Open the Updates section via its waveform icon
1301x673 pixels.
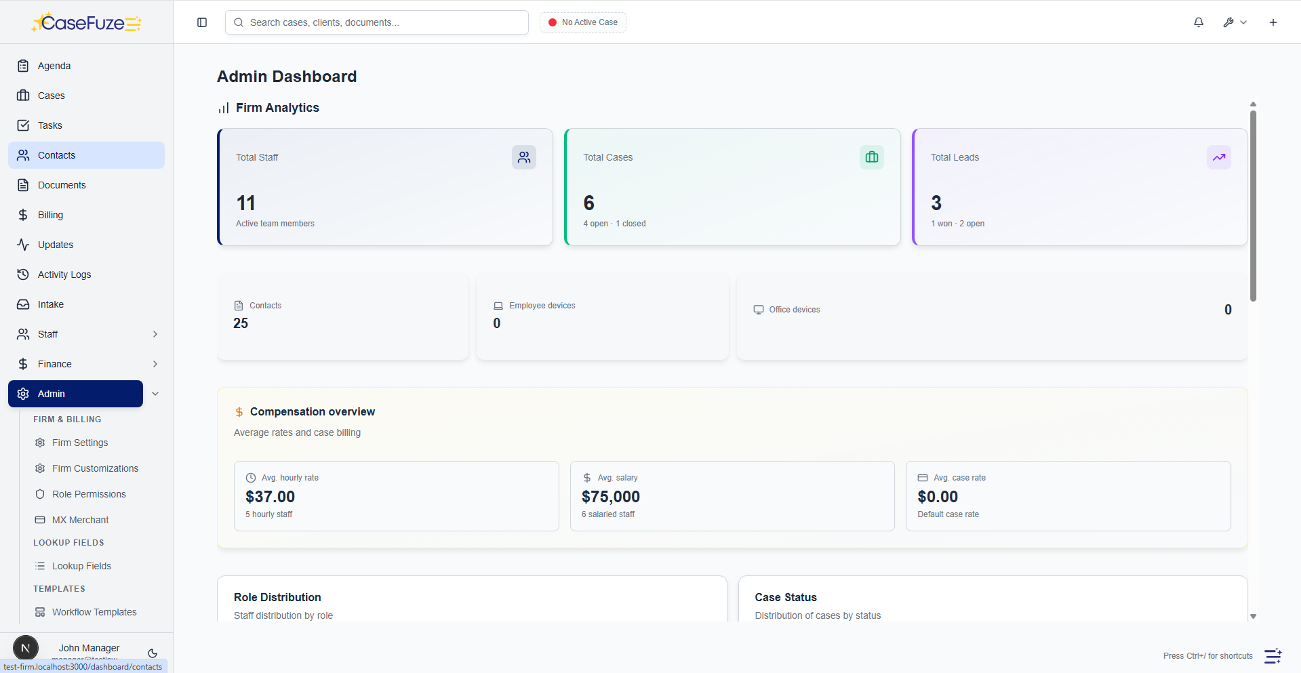pos(55,245)
